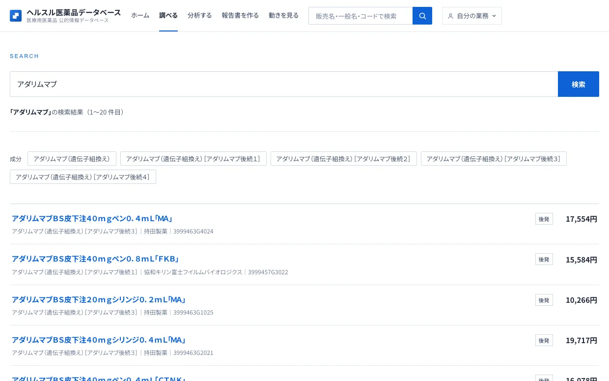Click the code 3999463G2021
The width and height of the screenshot is (609, 381).
194,352
